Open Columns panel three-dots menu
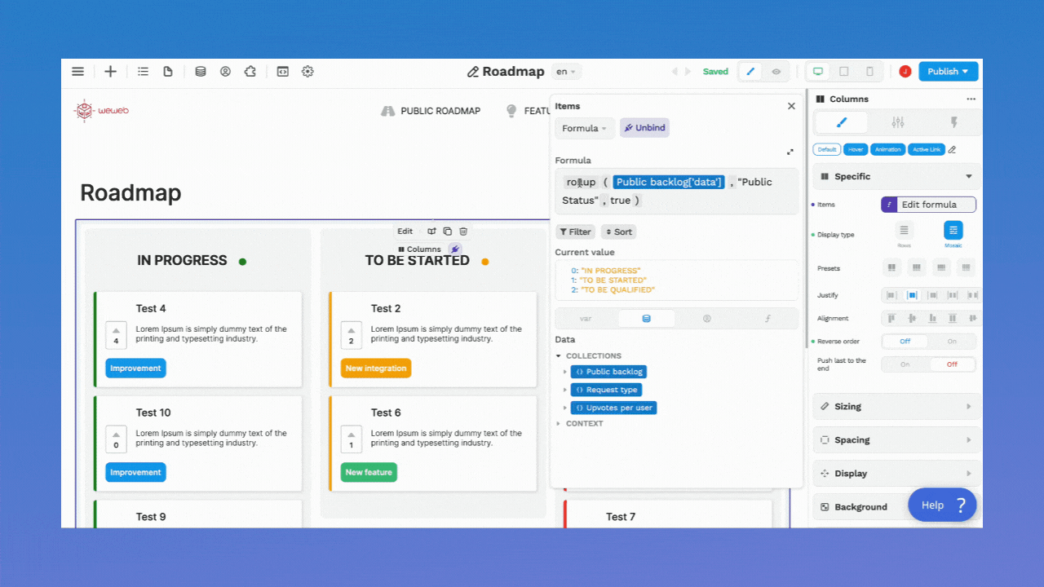This screenshot has width=1044, height=587. (x=971, y=99)
